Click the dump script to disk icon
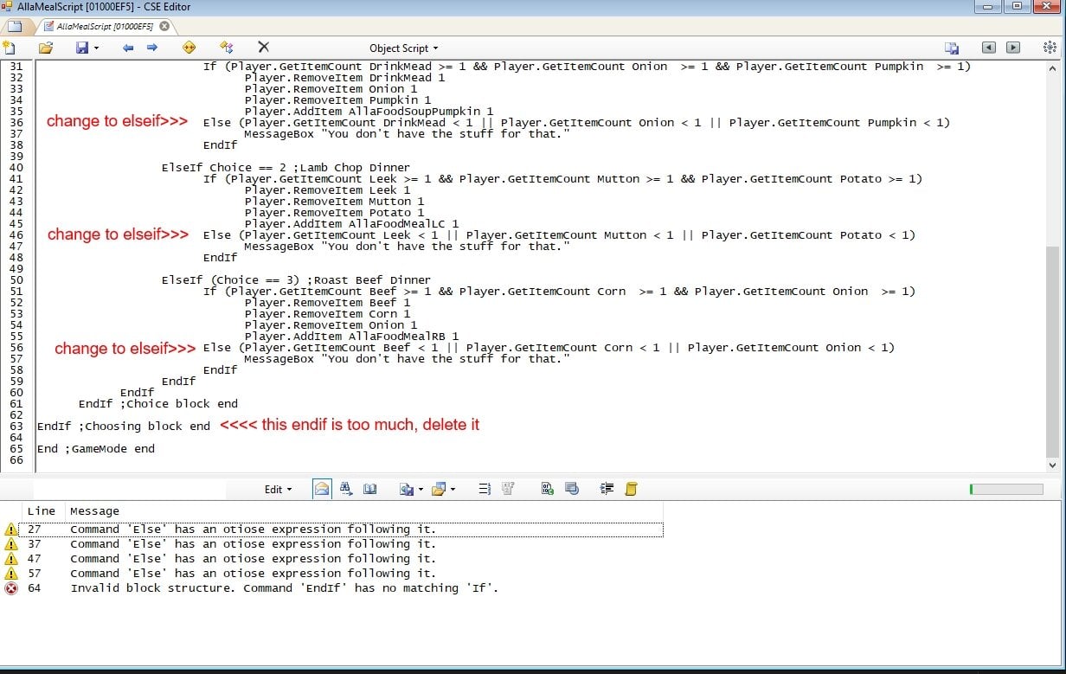1066x674 pixels. (x=407, y=489)
